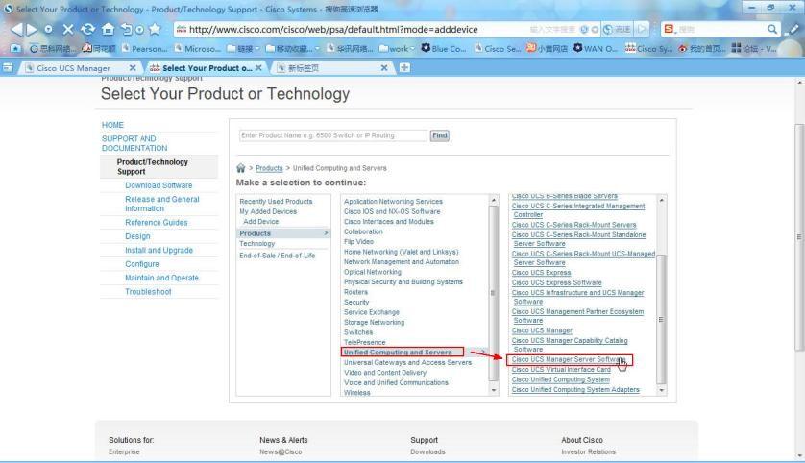Click the Find button
805x463 pixels.
439,135
